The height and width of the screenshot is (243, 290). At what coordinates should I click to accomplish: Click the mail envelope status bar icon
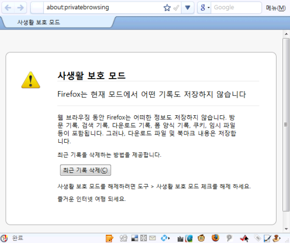click(x=152, y=238)
